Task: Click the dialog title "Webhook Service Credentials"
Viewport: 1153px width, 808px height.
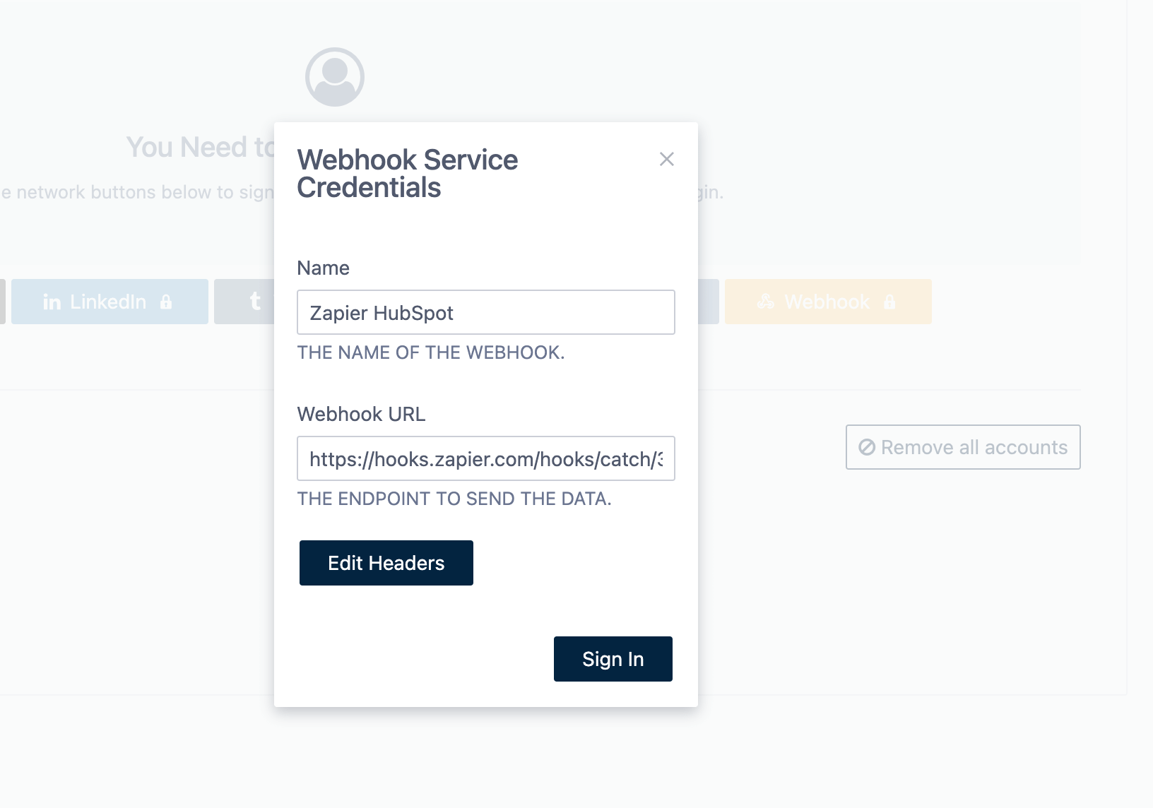Action: pyautogui.click(x=407, y=174)
